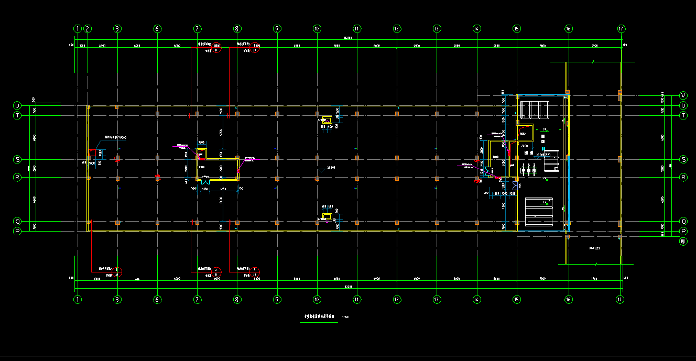Image resolution: width=696 pixels, height=361 pixels.
Task: Select grid bubble 16 on bottom axis
Action: tap(568, 300)
